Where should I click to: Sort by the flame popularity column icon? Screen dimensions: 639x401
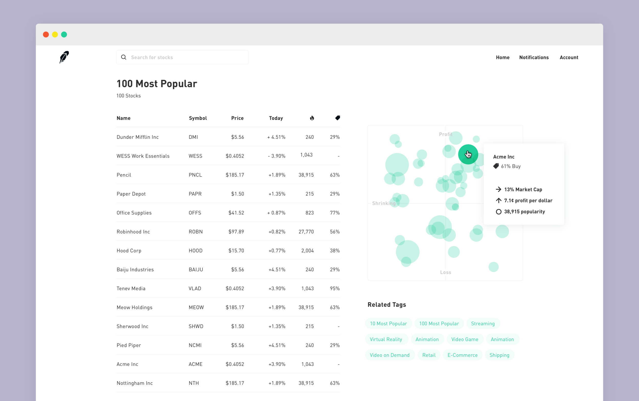(312, 118)
